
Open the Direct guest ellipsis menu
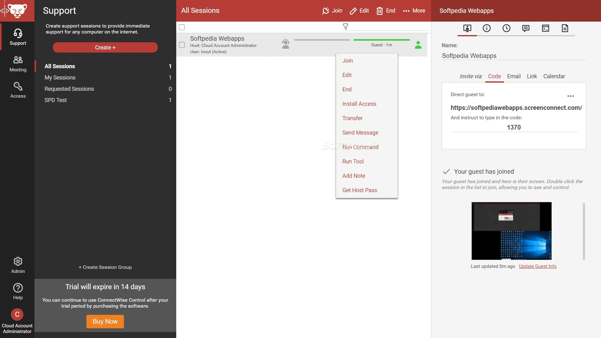click(571, 96)
